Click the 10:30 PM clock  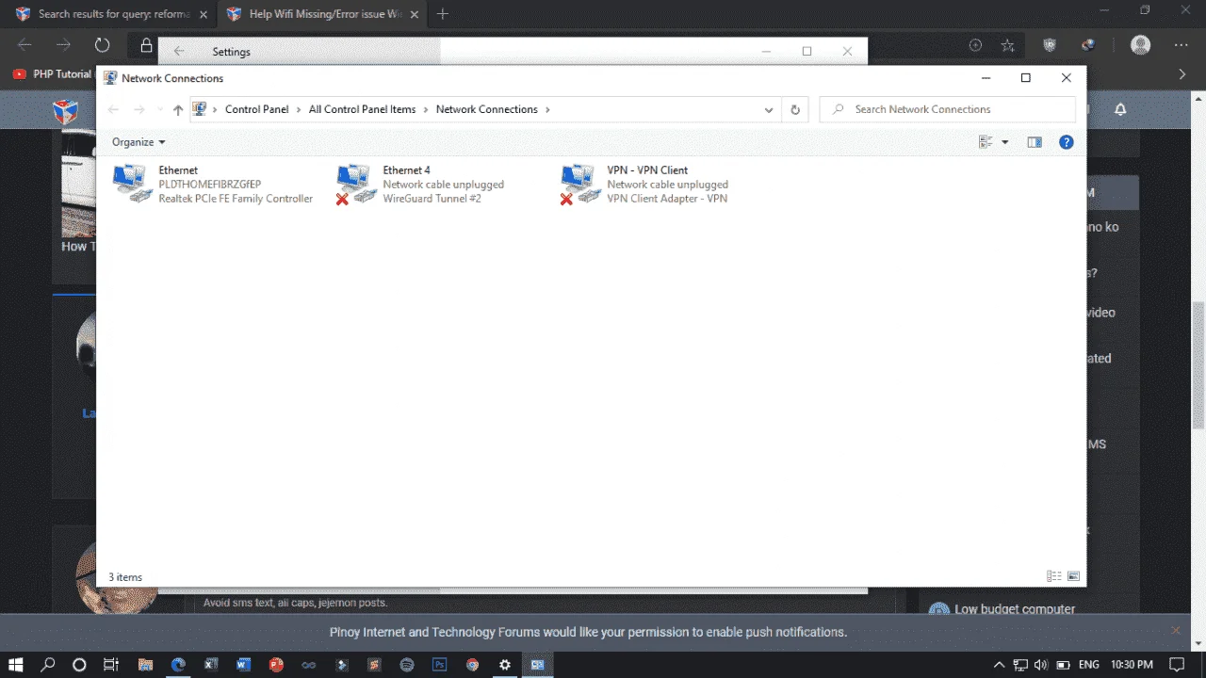click(1131, 665)
